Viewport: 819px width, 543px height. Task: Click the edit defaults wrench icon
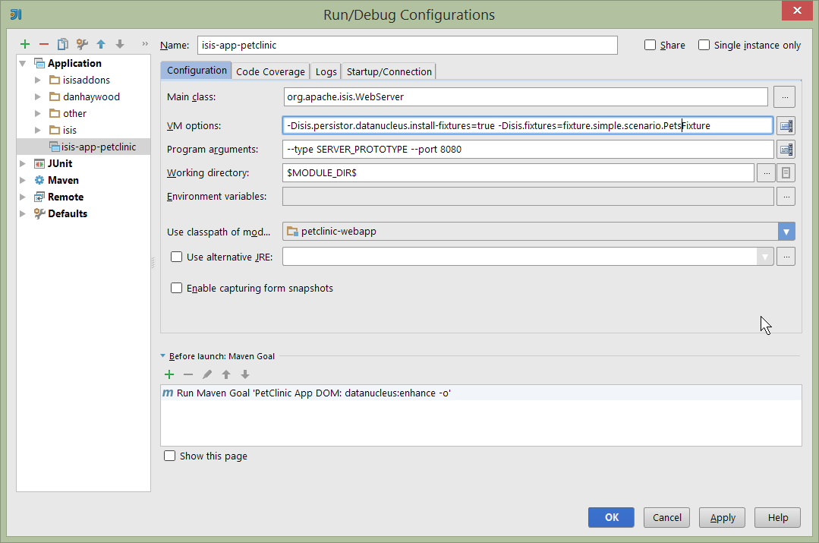(x=82, y=44)
